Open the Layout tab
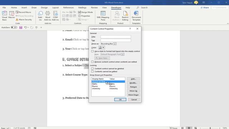Image resolution: width=229 pixels, height=129 pixels. click(x=55, y=8)
